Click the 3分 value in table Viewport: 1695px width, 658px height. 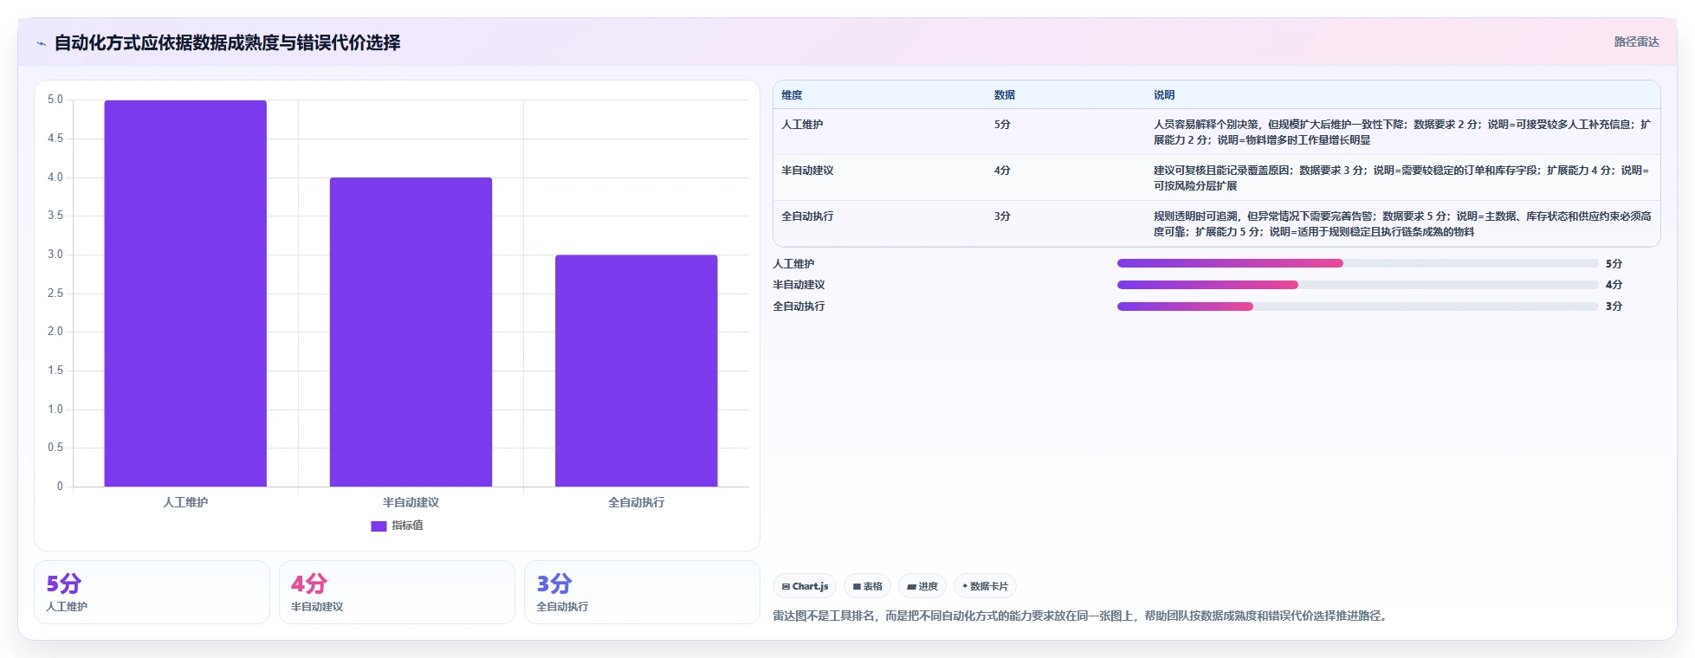point(1002,216)
